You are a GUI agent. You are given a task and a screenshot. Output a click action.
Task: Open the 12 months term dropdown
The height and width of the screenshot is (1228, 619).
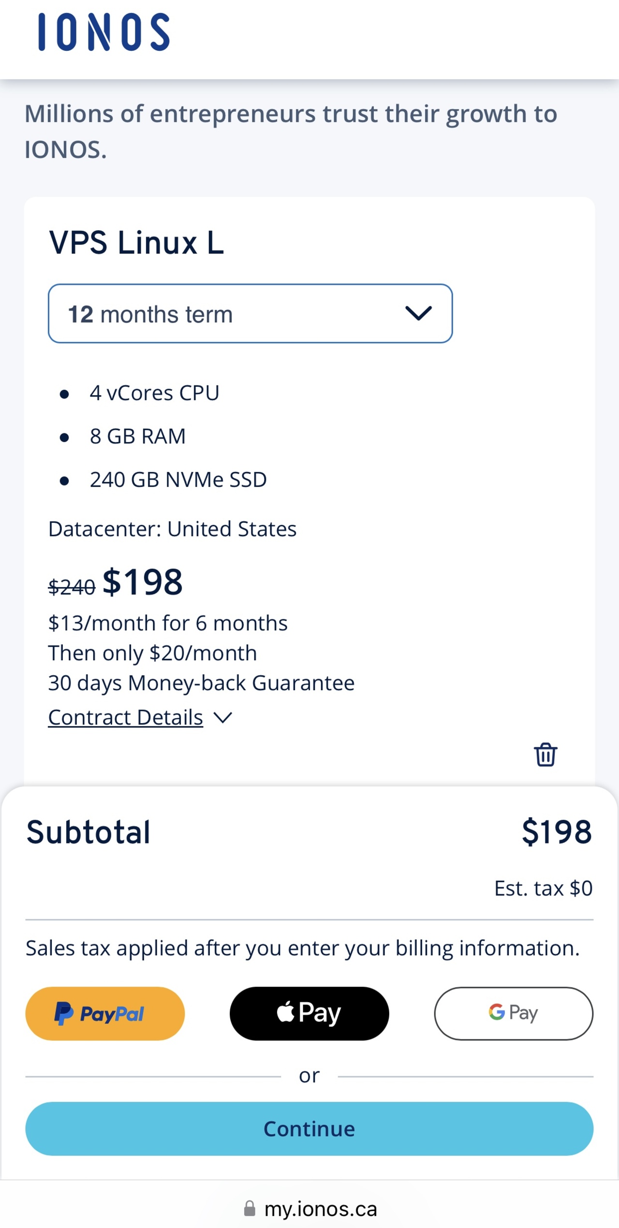point(250,313)
